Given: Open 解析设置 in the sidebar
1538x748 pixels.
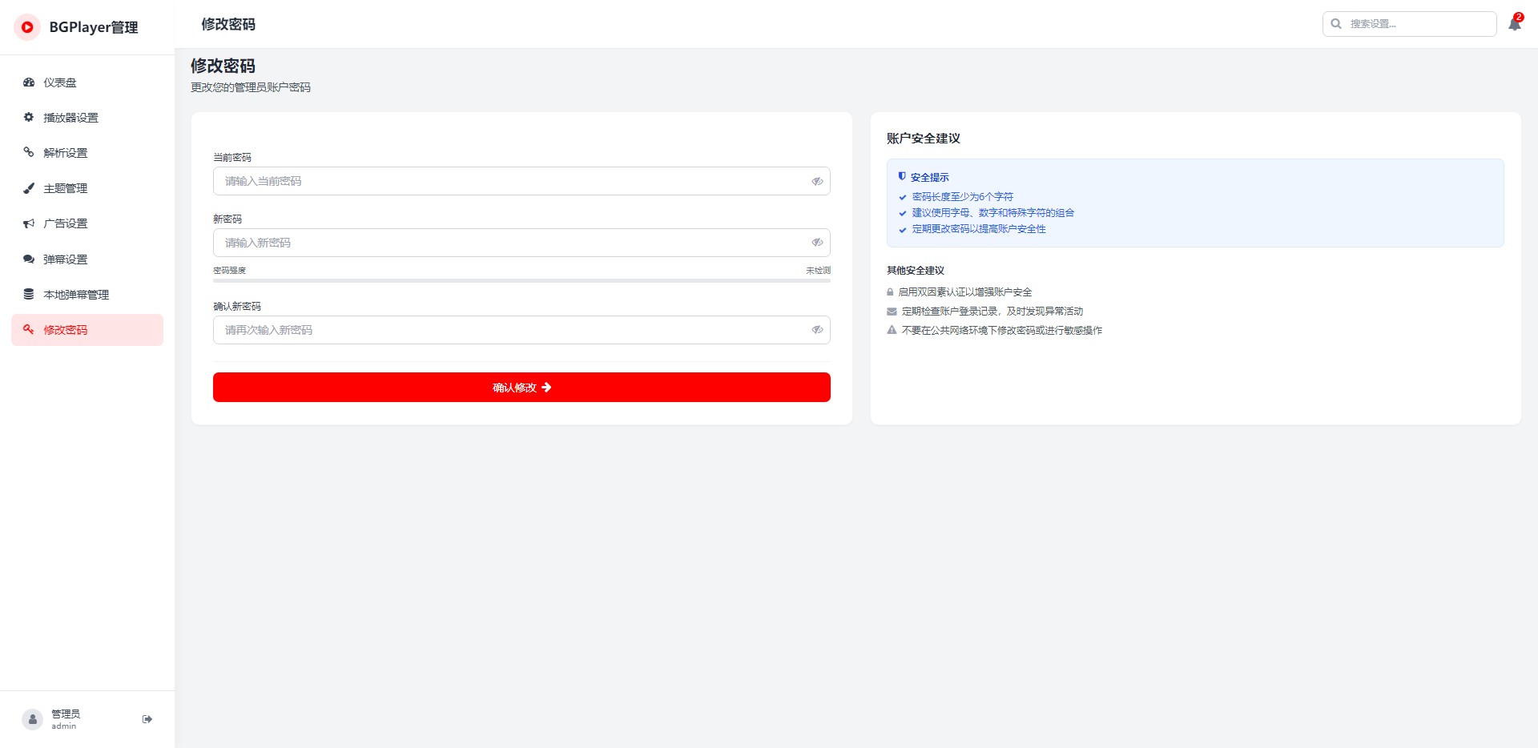Looking at the screenshot, I should [x=66, y=153].
